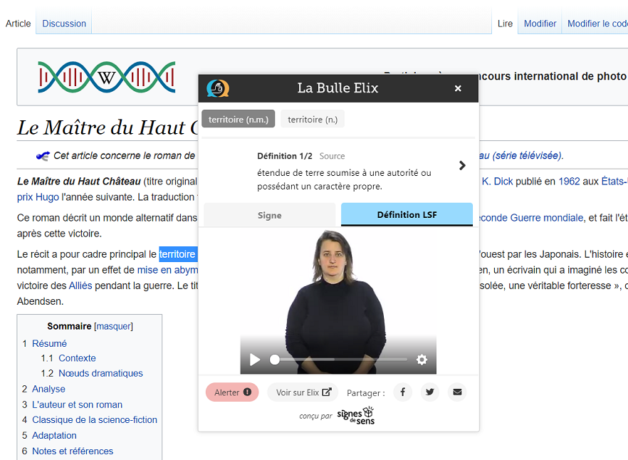
Task: Click the conçu par text
Action: point(315,416)
